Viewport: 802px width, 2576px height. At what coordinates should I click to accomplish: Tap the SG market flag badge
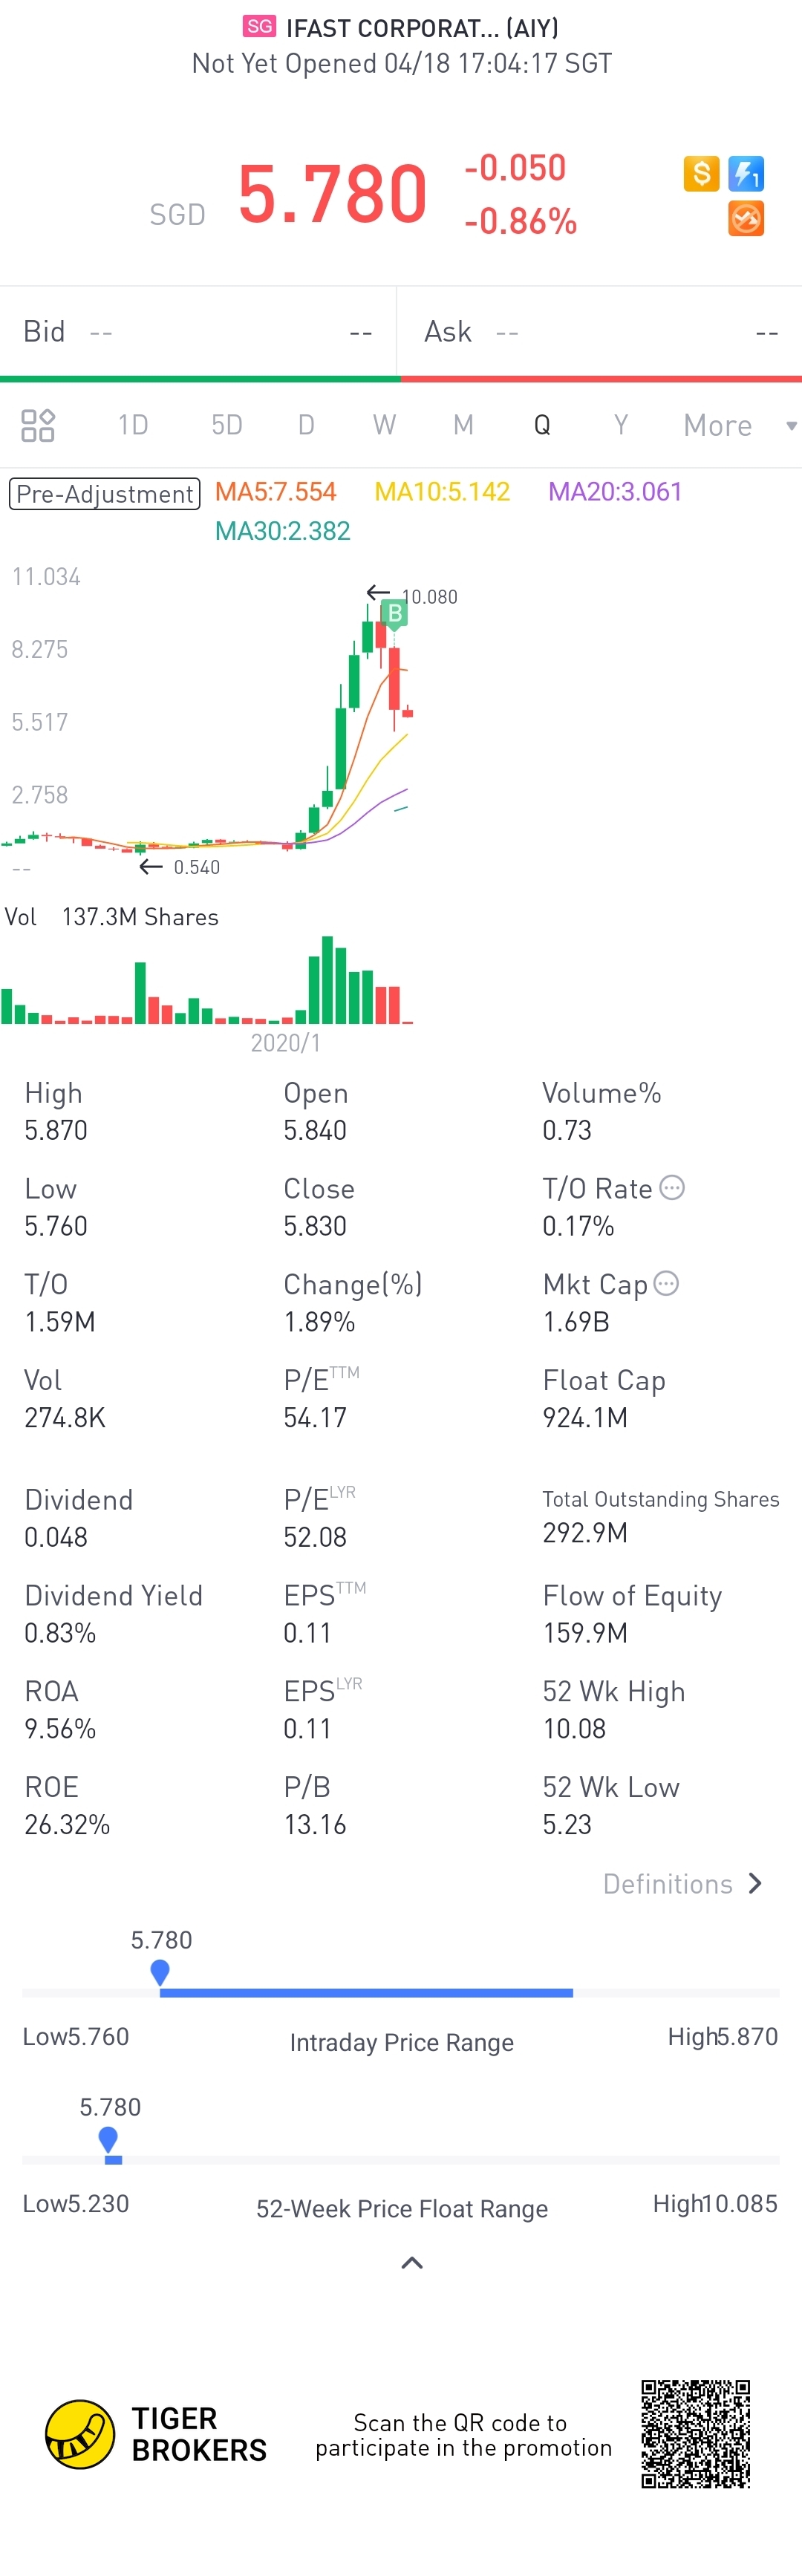259,26
